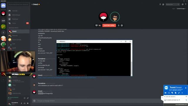The height and width of the screenshot is (106, 188).
Task: Click the pinned messages icon in header
Action: click(x=160, y=4)
